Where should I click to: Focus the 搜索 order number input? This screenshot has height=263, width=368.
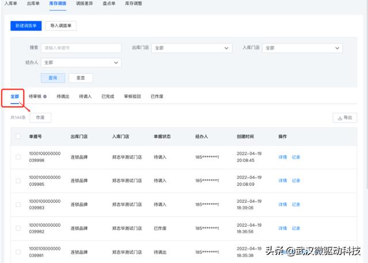(81, 48)
